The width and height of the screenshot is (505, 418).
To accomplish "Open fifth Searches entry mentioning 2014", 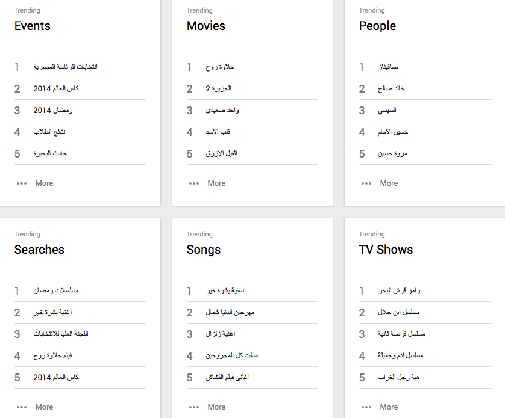I will pyautogui.click(x=56, y=377).
